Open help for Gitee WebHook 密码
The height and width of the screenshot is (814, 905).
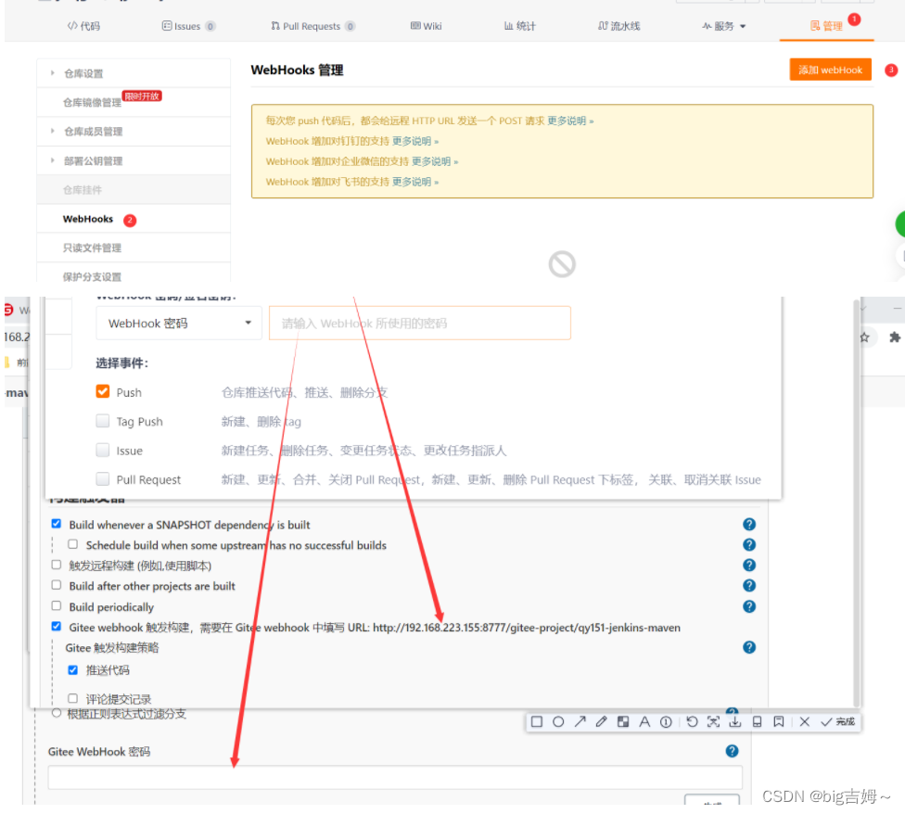[x=732, y=751]
